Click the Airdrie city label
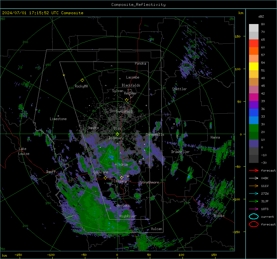 pyautogui.click(x=121, y=164)
